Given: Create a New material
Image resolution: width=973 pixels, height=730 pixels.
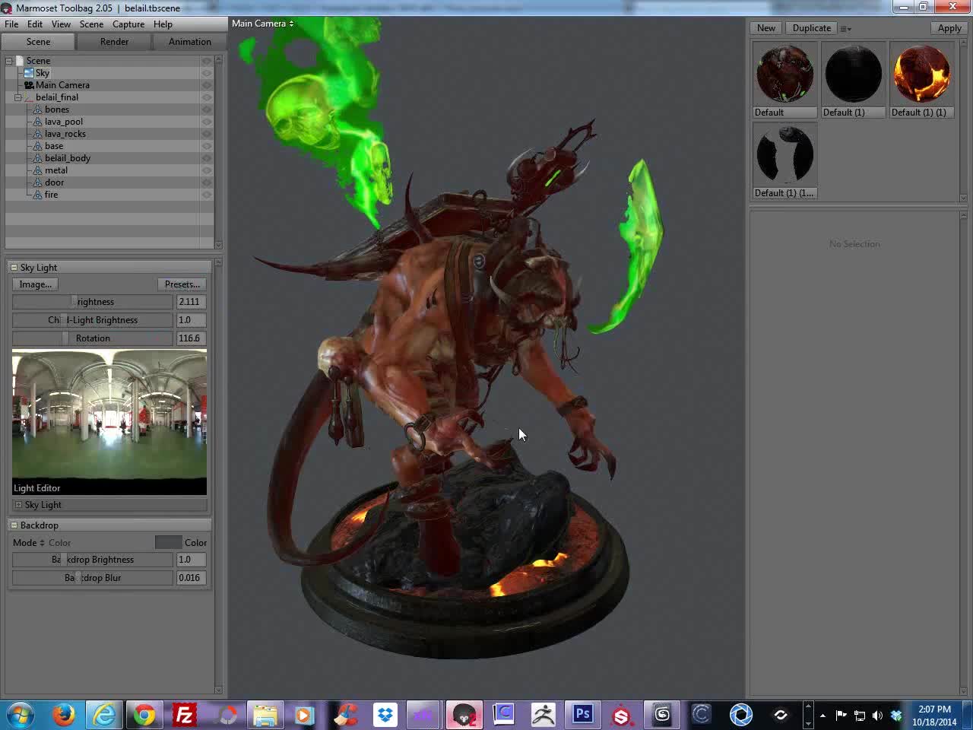Looking at the screenshot, I should click(766, 28).
